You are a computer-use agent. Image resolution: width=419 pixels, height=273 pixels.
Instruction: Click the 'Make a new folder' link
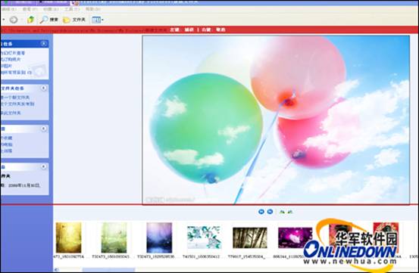(15, 98)
